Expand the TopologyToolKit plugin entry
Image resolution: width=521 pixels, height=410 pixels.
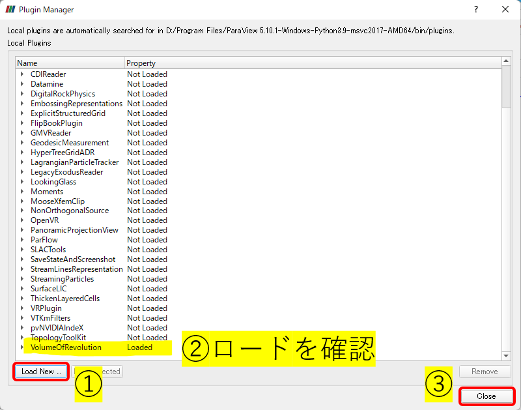click(x=22, y=337)
